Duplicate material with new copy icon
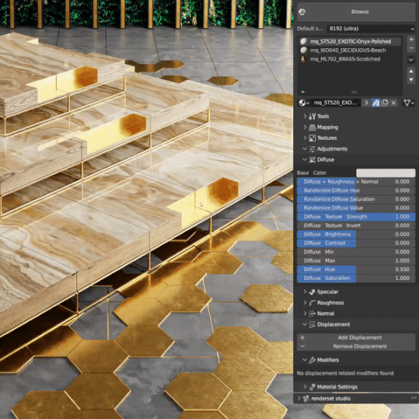The height and width of the screenshot is (419, 419). (x=385, y=103)
